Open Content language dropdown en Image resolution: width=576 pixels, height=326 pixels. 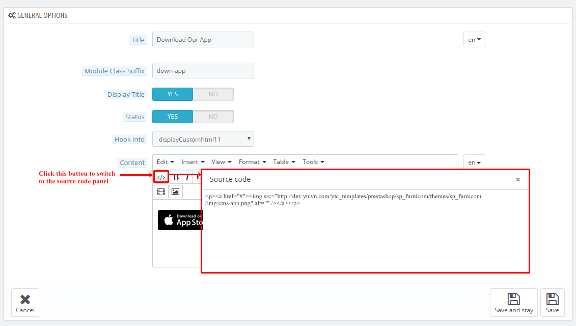click(474, 162)
